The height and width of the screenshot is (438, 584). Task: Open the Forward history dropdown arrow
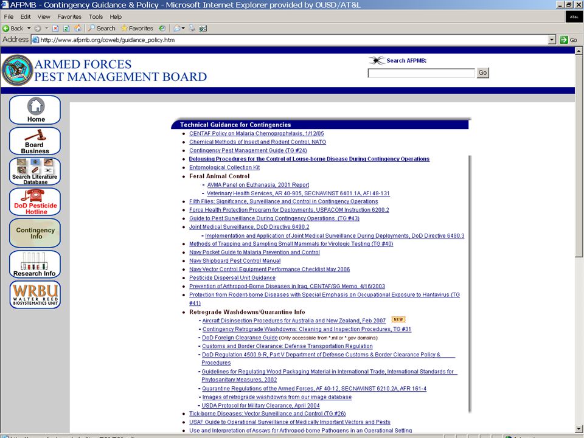tap(47, 29)
